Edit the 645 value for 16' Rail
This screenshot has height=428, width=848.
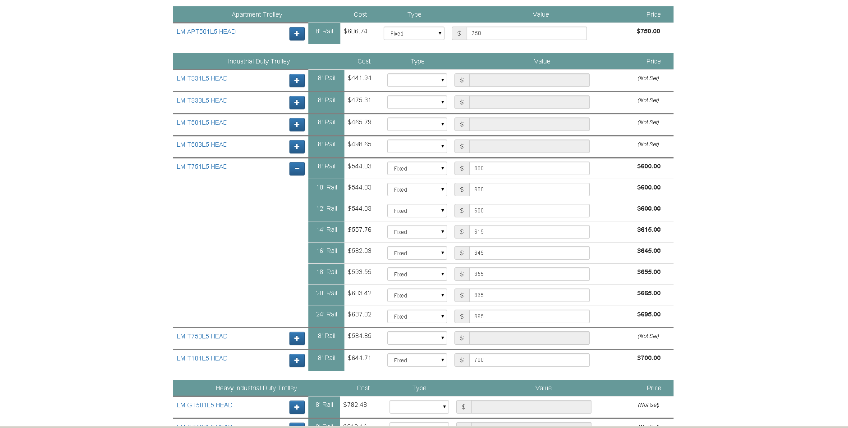(529, 253)
